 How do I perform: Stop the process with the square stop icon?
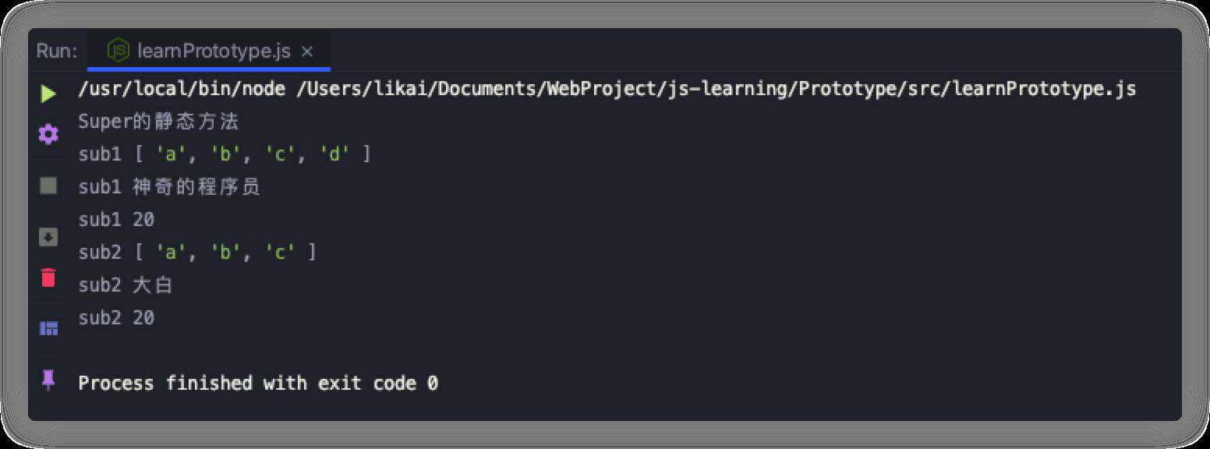(x=48, y=186)
